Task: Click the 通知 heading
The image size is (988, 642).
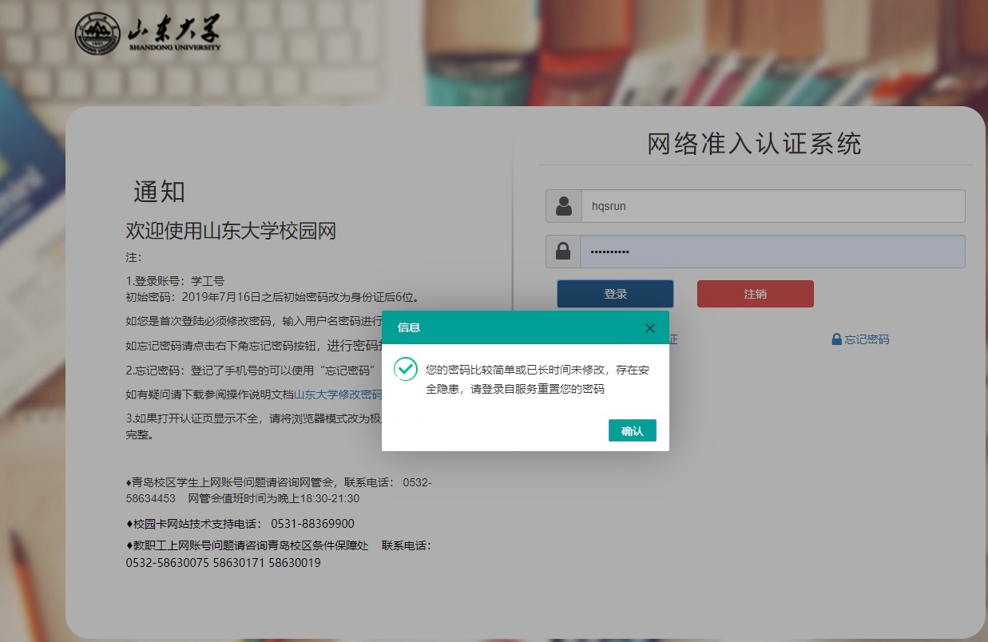Action: pyautogui.click(x=159, y=192)
